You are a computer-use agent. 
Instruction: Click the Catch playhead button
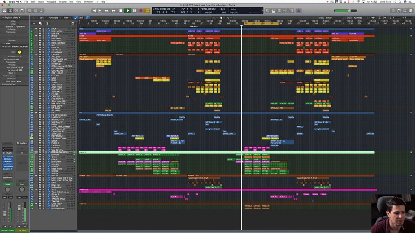pyautogui.click(x=88, y=18)
